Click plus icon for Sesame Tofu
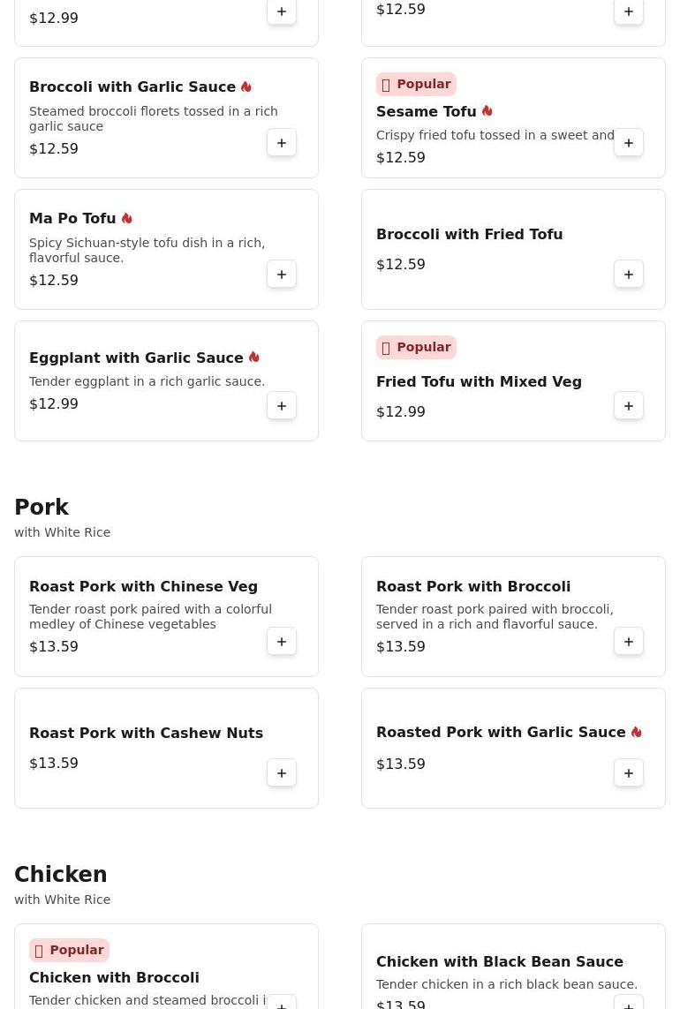 629,143
